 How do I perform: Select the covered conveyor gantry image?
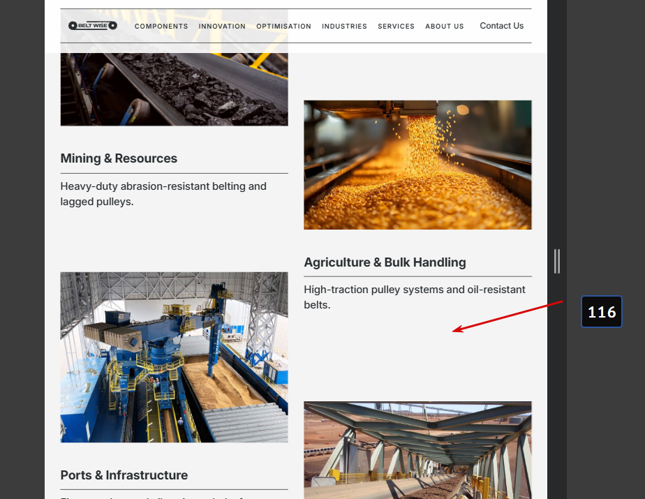point(417,450)
